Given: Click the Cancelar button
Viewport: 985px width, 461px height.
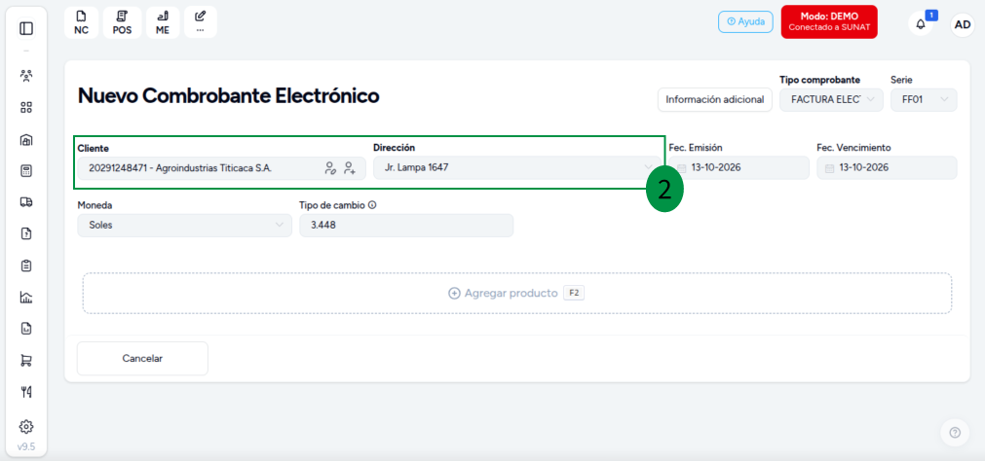Looking at the screenshot, I should click(142, 359).
